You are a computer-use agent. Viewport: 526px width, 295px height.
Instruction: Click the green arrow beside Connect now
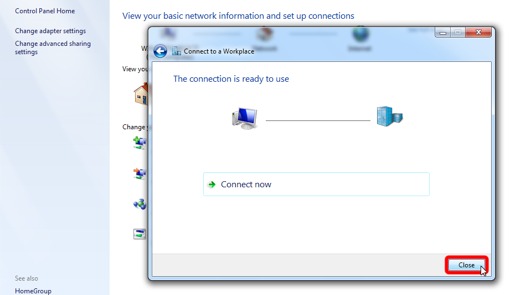212,185
